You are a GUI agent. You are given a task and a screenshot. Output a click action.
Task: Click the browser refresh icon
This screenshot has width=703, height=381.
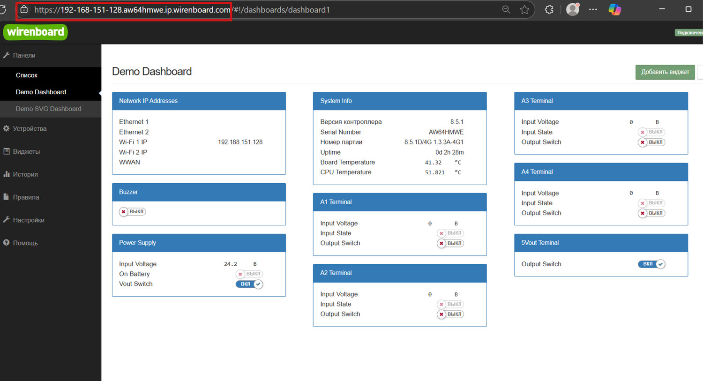(2, 9)
